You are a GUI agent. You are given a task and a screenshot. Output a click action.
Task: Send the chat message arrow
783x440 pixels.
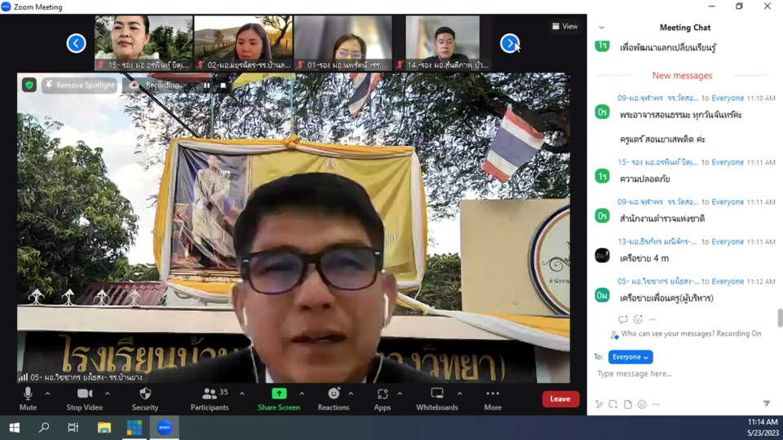767,403
